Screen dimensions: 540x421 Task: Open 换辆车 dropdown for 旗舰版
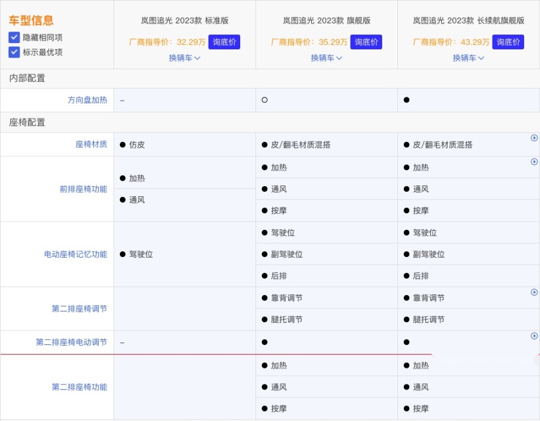pos(326,58)
